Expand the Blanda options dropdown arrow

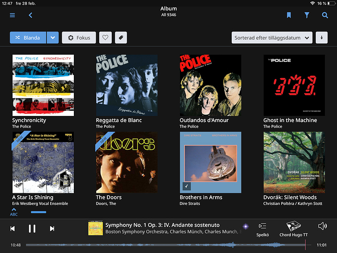click(53, 37)
